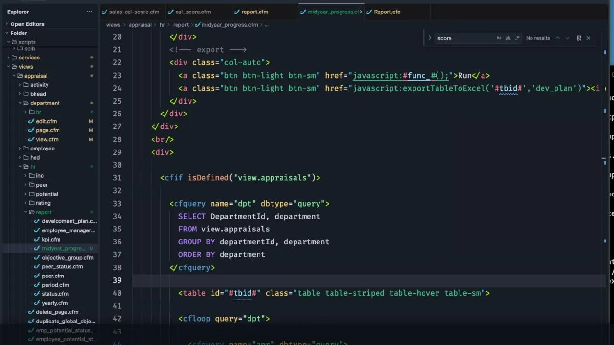
Task: Collapse the Folder section
Action: (19, 33)
